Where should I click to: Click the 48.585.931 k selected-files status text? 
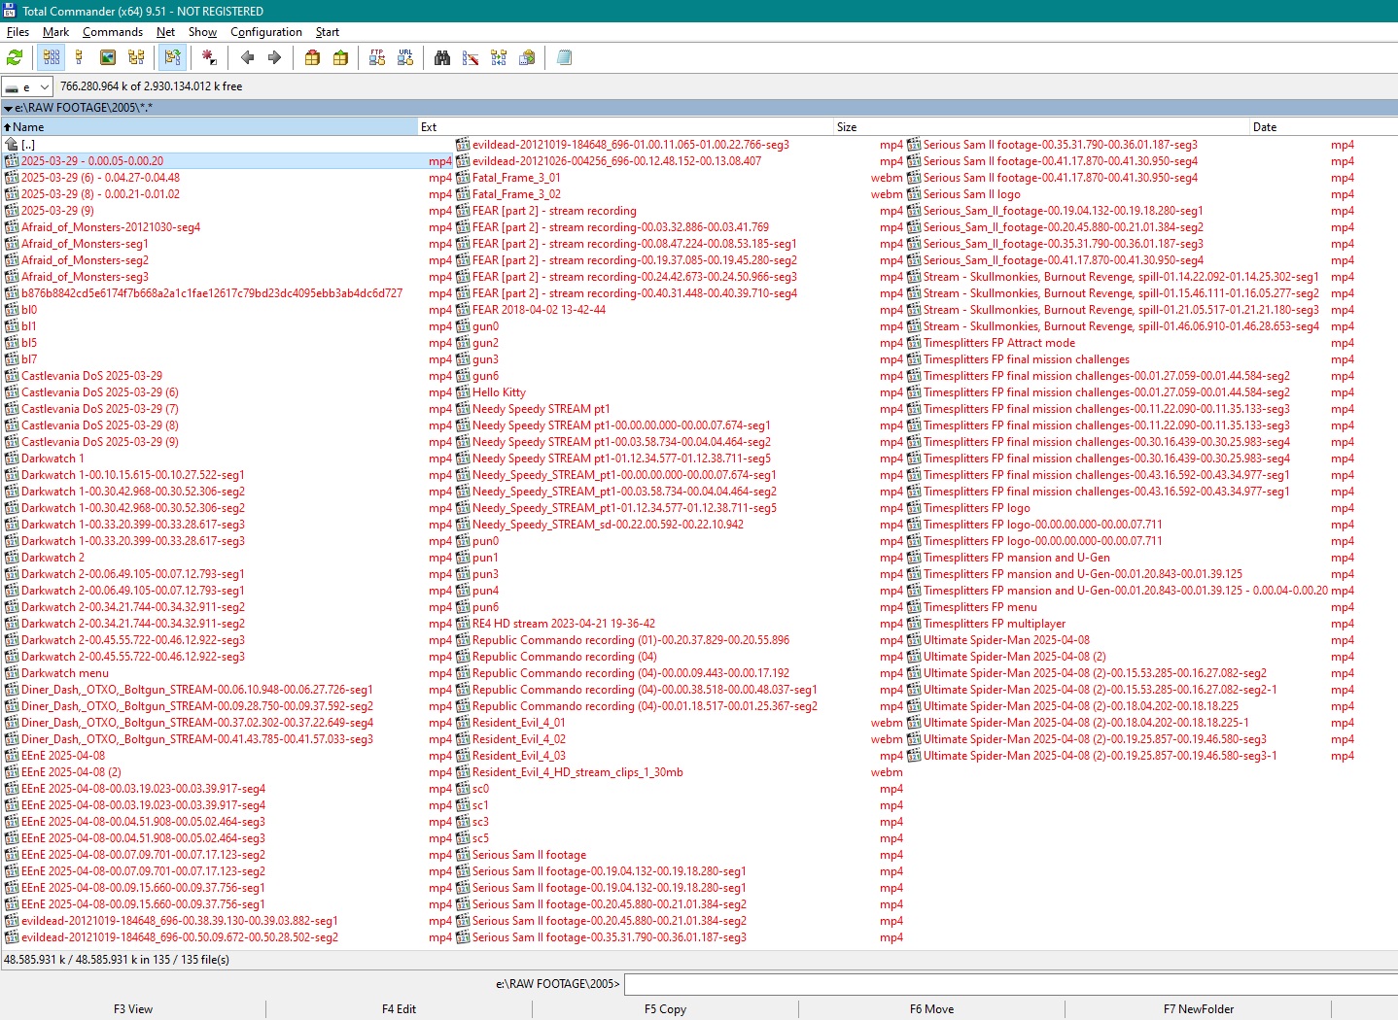tap(116, 960)
